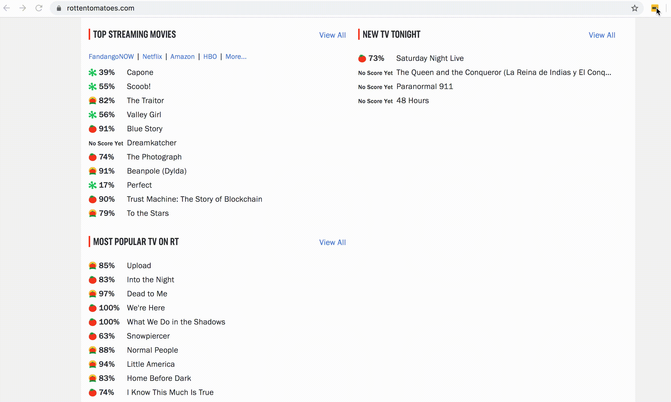Click the fresh tomato icon beside Blue Story
Viewport: 671px width, 402px height.
pyautogui.click(x=92, y=129)
